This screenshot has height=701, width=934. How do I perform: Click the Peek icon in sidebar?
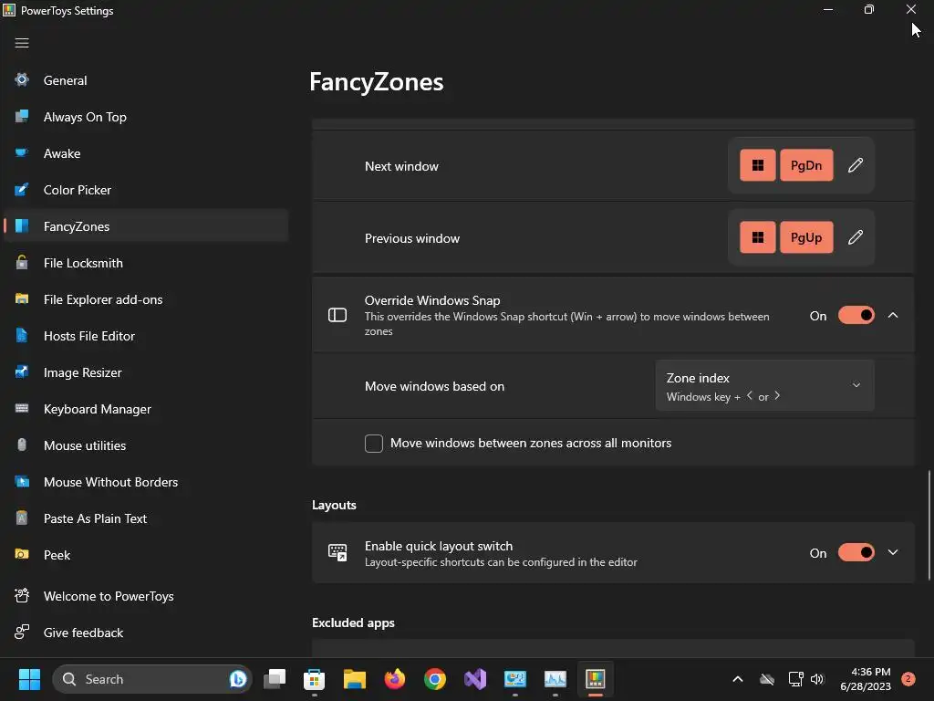(x=22, y=554)
